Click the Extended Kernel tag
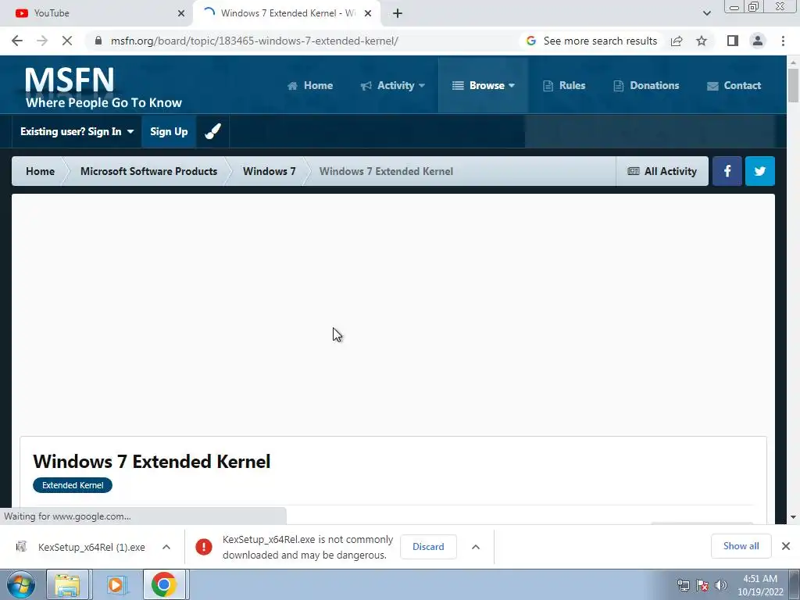 click(x=73, y=485)
